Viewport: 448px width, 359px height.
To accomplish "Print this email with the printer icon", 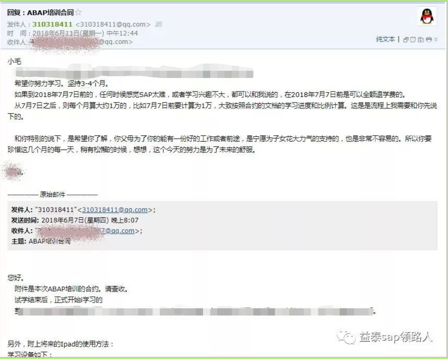I will pyautogui.click(x=429, y=40).
